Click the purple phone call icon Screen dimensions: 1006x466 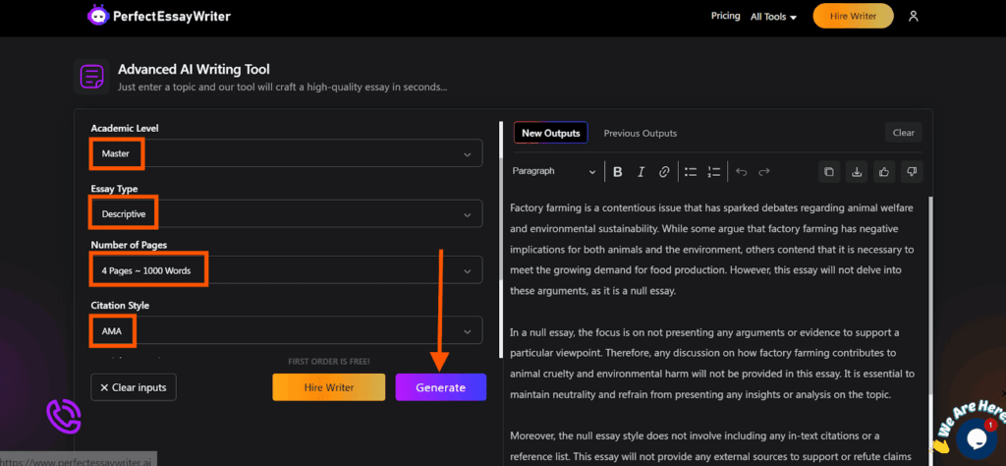[x=64, y=416]
